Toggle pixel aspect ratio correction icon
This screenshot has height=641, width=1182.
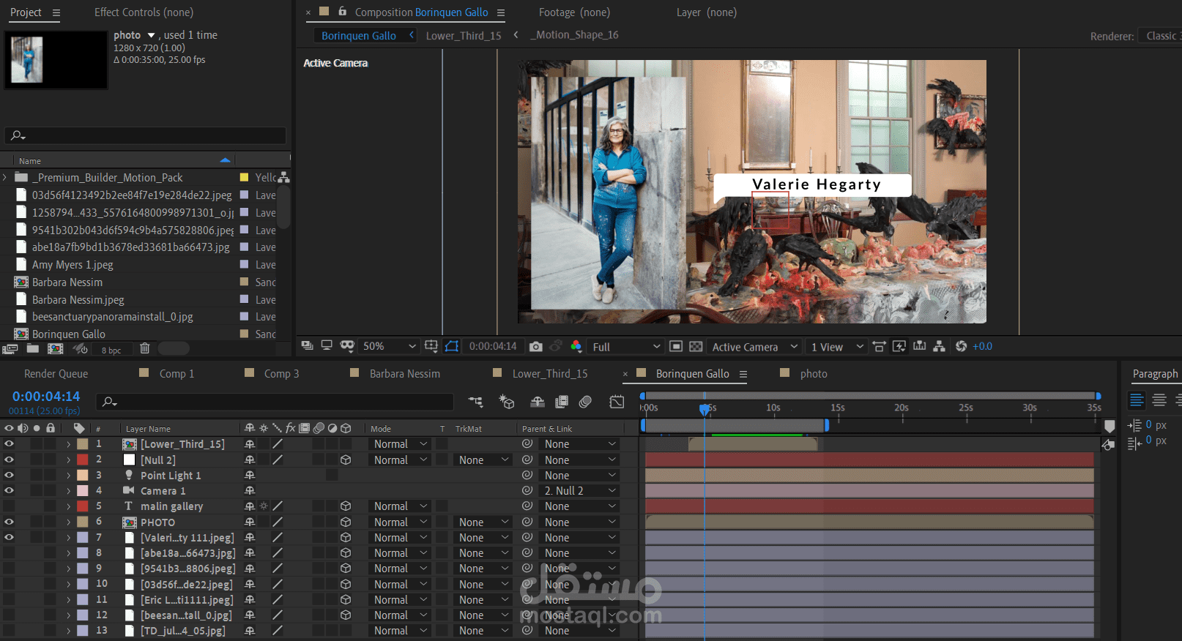pos(880,346)
